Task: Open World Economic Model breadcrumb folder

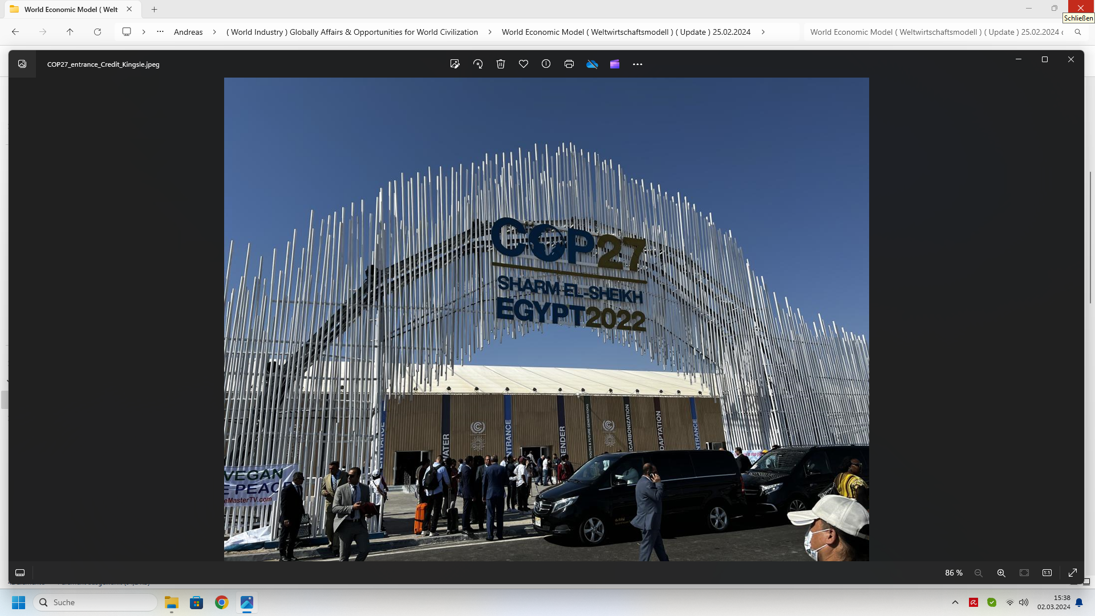Action: point(626,32)
